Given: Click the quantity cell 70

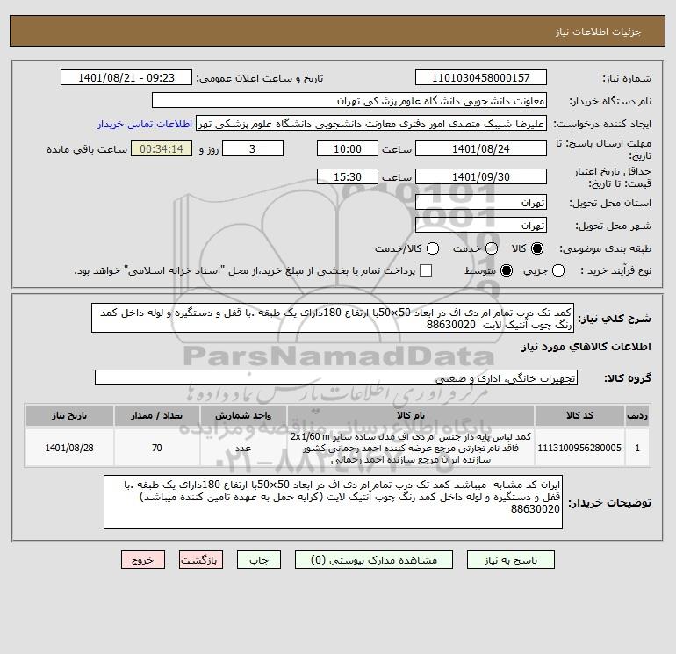Looking at the screenshot, I should pyautogui.click(x=157, y=448).
